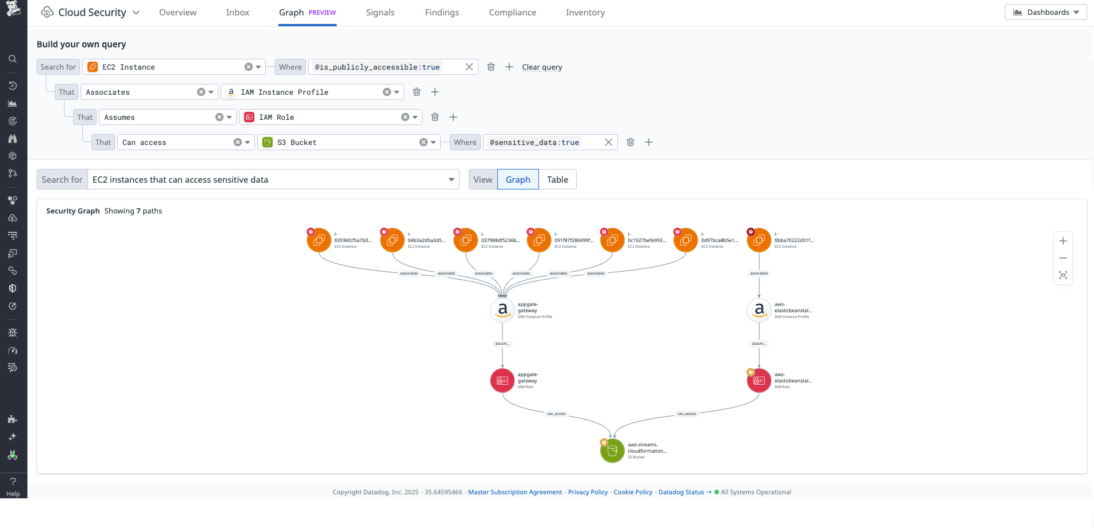Open the bug-shaped Error Tracking sidebar icon

(x=13, y=332)
